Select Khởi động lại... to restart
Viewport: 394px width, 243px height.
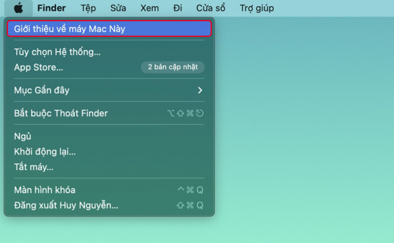[45, 151]
